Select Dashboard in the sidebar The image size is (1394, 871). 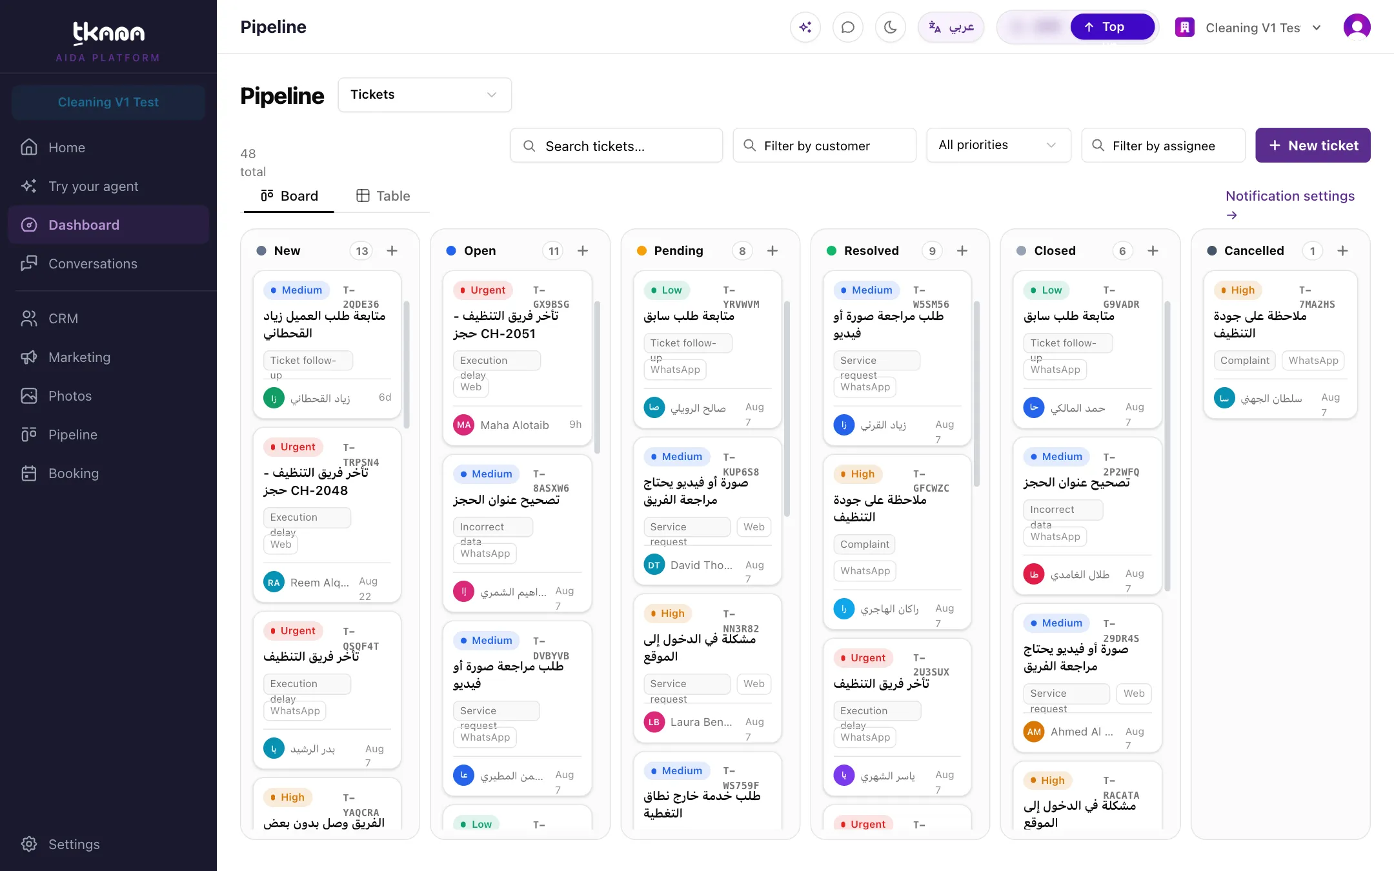[108, 225]
